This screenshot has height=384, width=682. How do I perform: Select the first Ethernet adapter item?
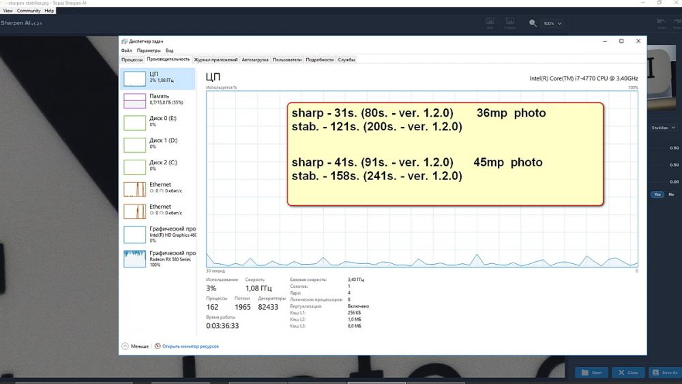click(x=158, y=189)
